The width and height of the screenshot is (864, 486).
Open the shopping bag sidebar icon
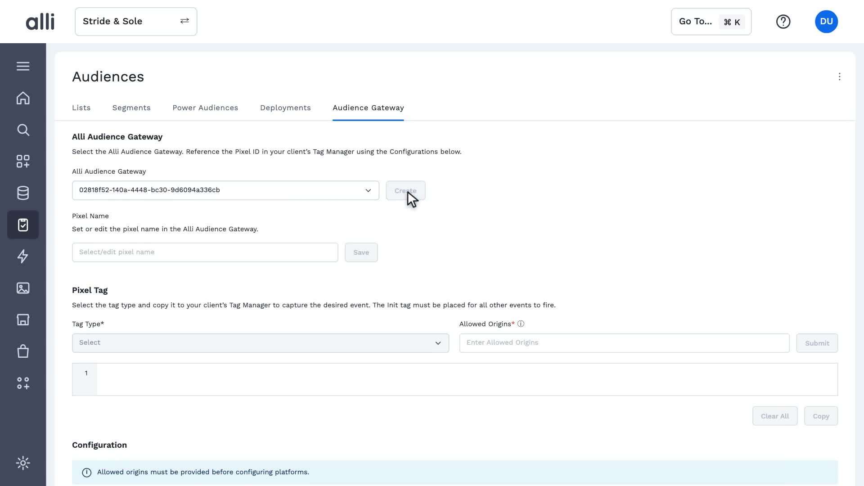tap(23, 351)
